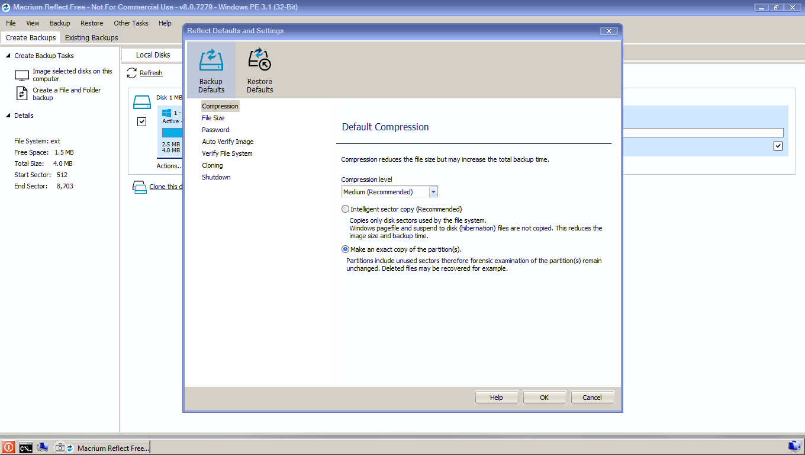Collapse the Details section

pyautogui.click(x=8, y=116)
